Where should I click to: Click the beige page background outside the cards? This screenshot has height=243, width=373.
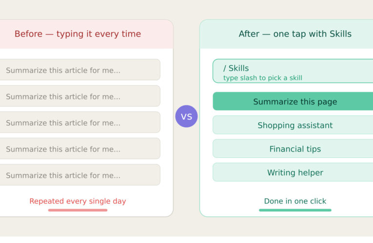[186, 228]
